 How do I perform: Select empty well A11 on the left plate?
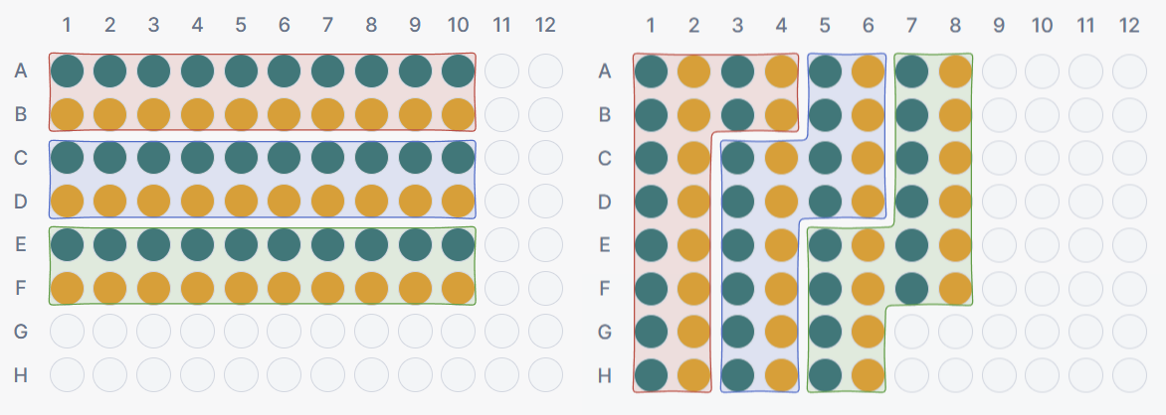tap(501, 70)
